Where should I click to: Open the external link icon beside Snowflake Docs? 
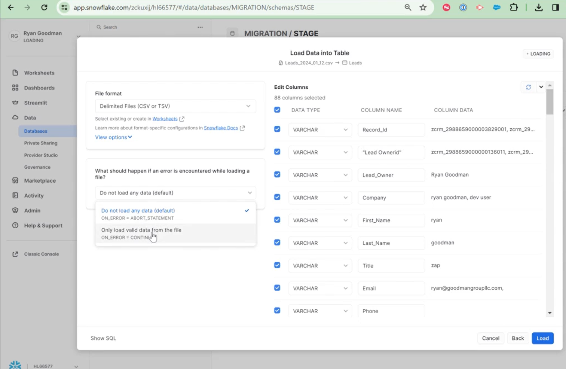click(242, 128)
